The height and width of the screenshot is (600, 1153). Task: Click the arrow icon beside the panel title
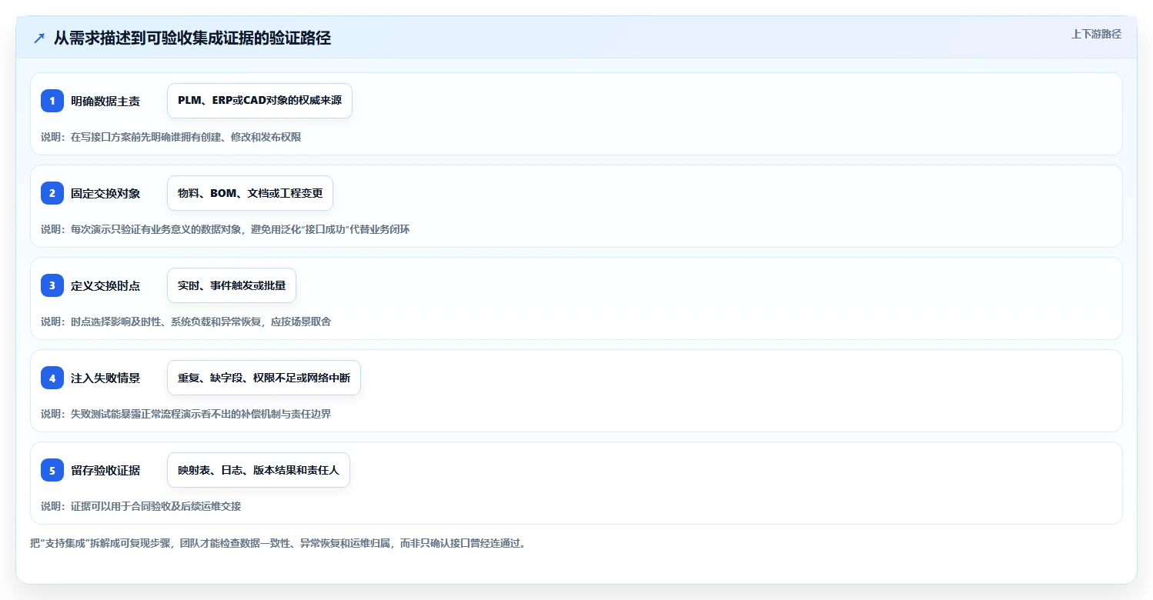(38, 38)
